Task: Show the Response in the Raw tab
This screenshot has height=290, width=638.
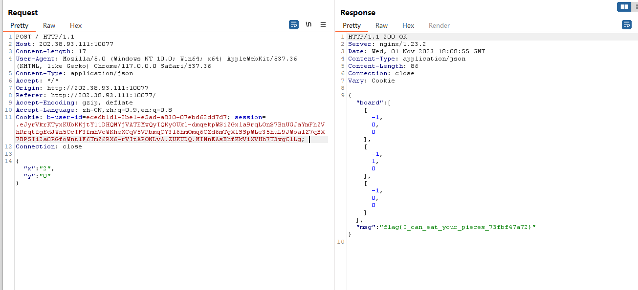Action: (x=381, y=25)
